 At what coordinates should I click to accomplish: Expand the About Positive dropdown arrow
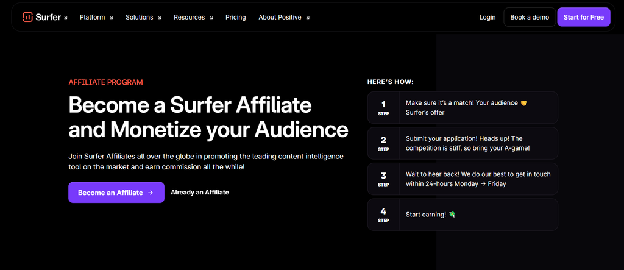click(x=308, y=18)
